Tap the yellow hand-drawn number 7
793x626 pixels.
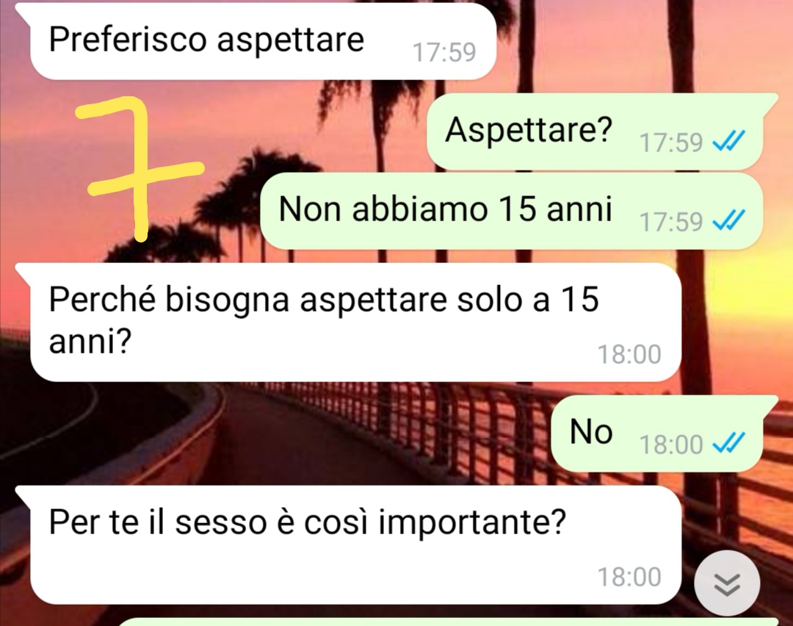140,168
